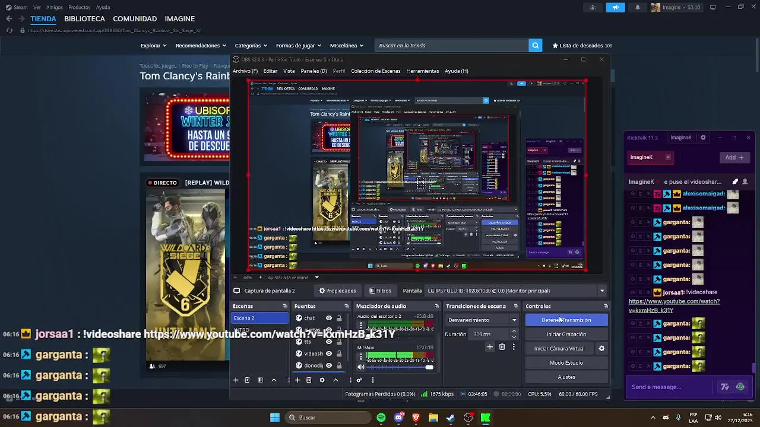Image resolution: width=760 pixels, height=427 pixels.
Task: Select the Escena 2 scene
Action: click(x=259, y=318)
